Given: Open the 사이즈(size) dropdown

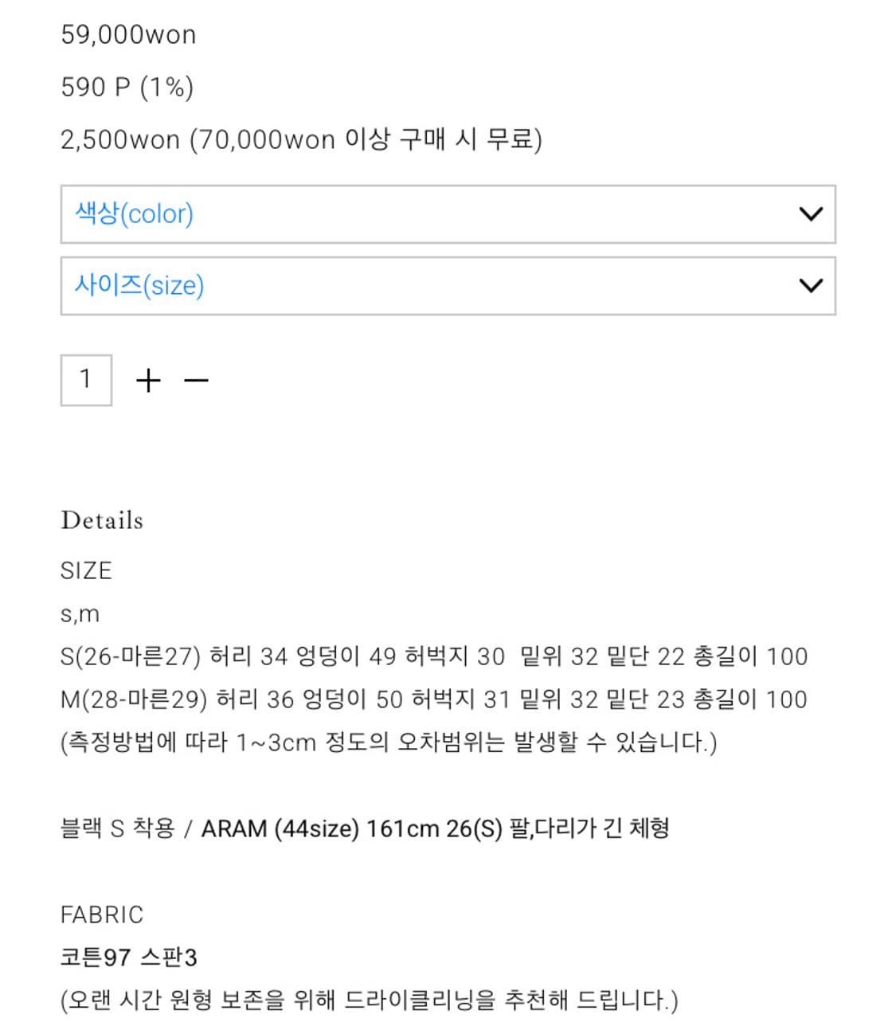Looking at the screenshot, I should (448, 285).
